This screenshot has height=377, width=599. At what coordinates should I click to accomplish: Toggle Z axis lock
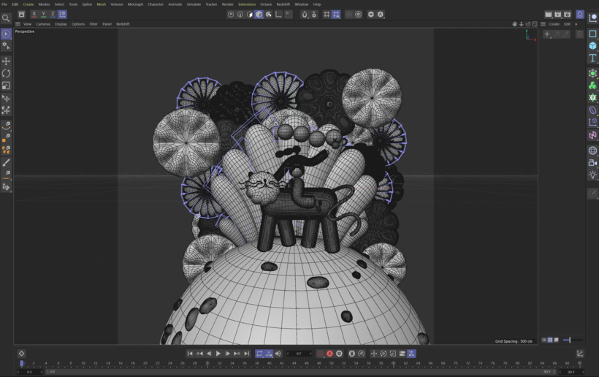tap(53, 14)
